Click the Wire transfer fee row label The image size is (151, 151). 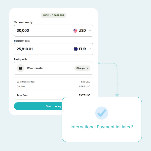click(x=26, y=82)
